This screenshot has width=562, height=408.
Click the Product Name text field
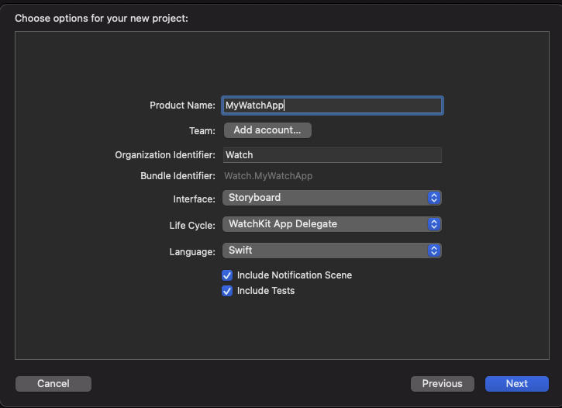(x=333, y=105)
